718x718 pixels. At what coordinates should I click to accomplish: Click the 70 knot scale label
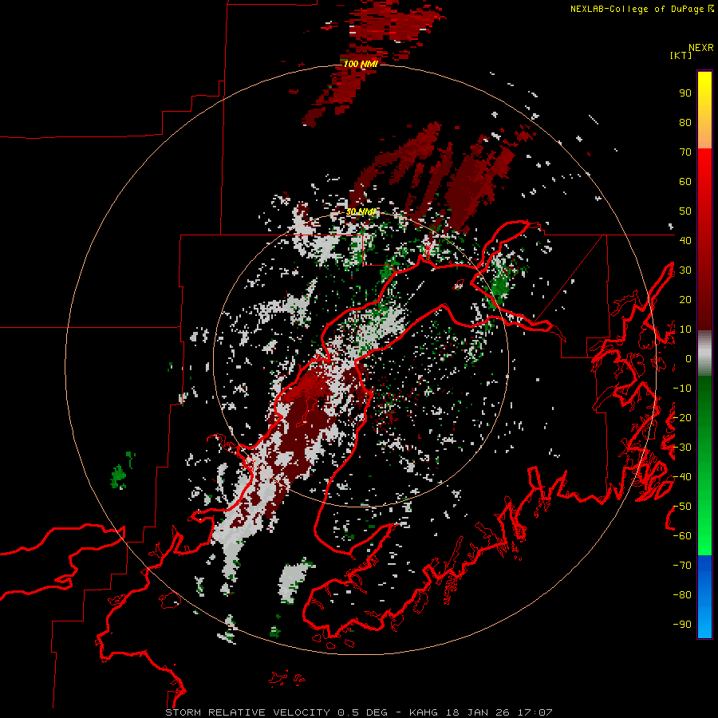pos(685,152)
